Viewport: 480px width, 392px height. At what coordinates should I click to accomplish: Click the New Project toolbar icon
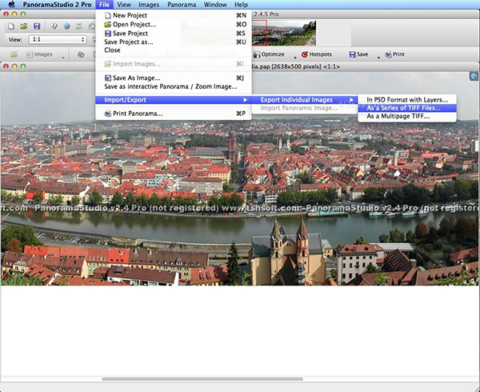coord(11,26)
